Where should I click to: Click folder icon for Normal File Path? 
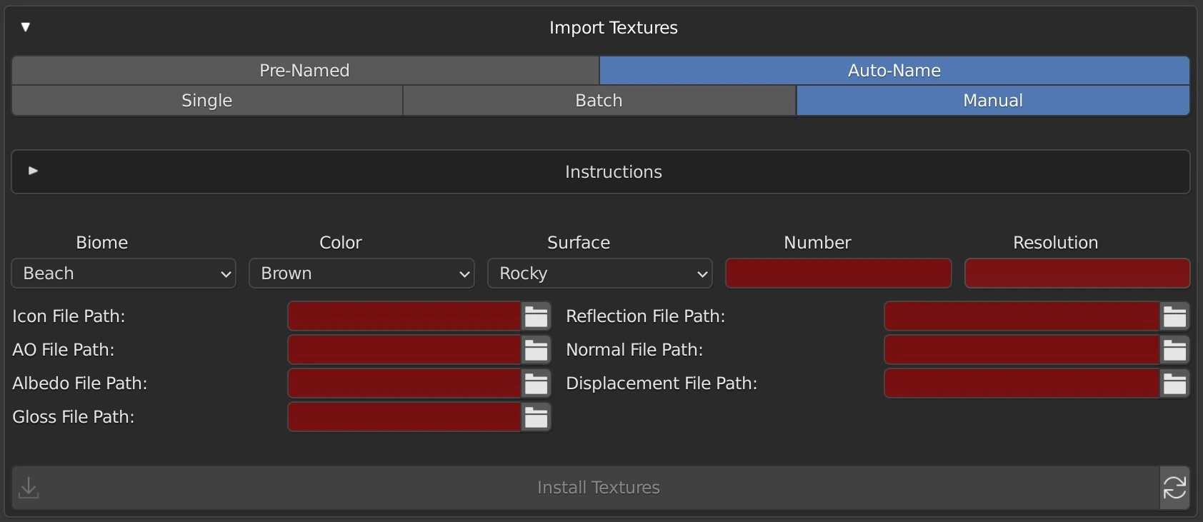(1174, 350)
